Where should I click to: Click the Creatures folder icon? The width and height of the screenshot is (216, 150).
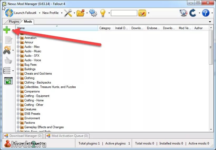pos(22,109)
